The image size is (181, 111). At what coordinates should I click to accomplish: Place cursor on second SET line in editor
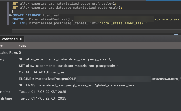click(x=67, y=8)
